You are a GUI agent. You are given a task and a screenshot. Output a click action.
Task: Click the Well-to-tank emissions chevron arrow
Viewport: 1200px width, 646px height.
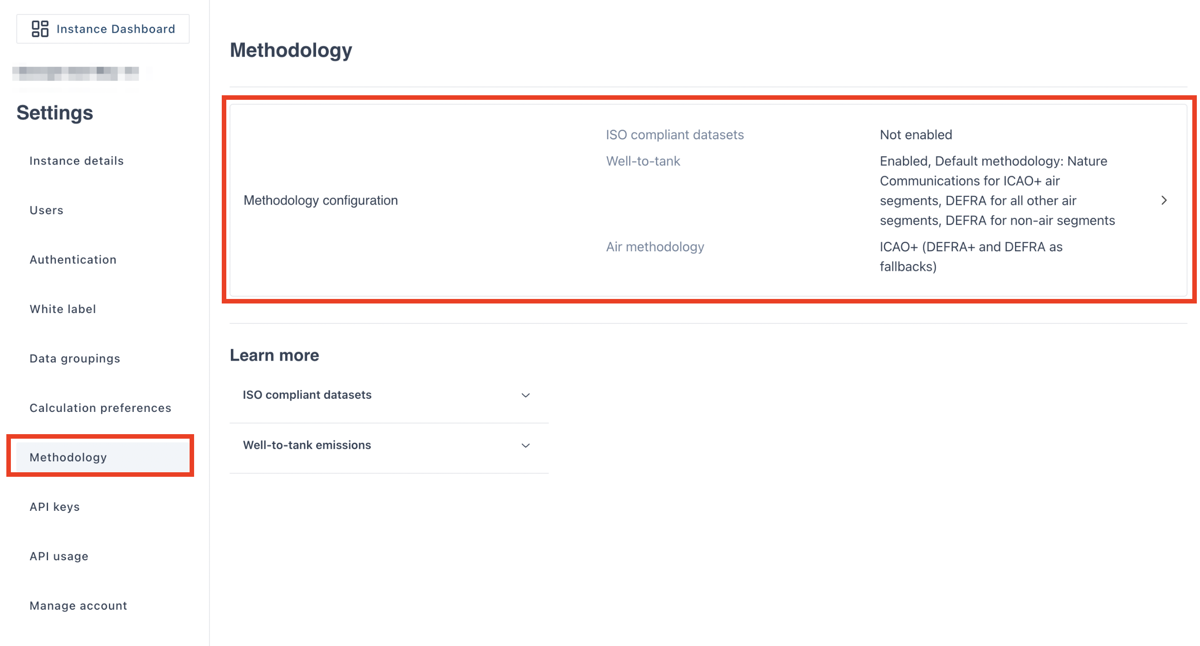[x=526, y=445]
